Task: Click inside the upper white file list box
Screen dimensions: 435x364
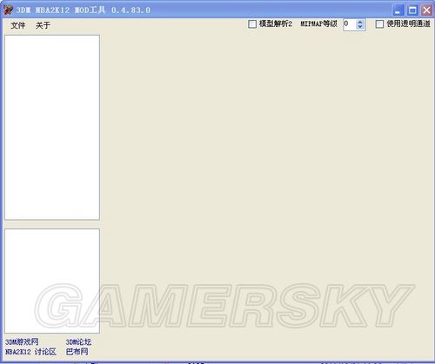Action: [x=52, y=128]
